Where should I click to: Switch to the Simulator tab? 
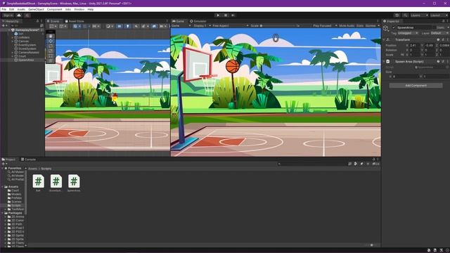(198, 21)
